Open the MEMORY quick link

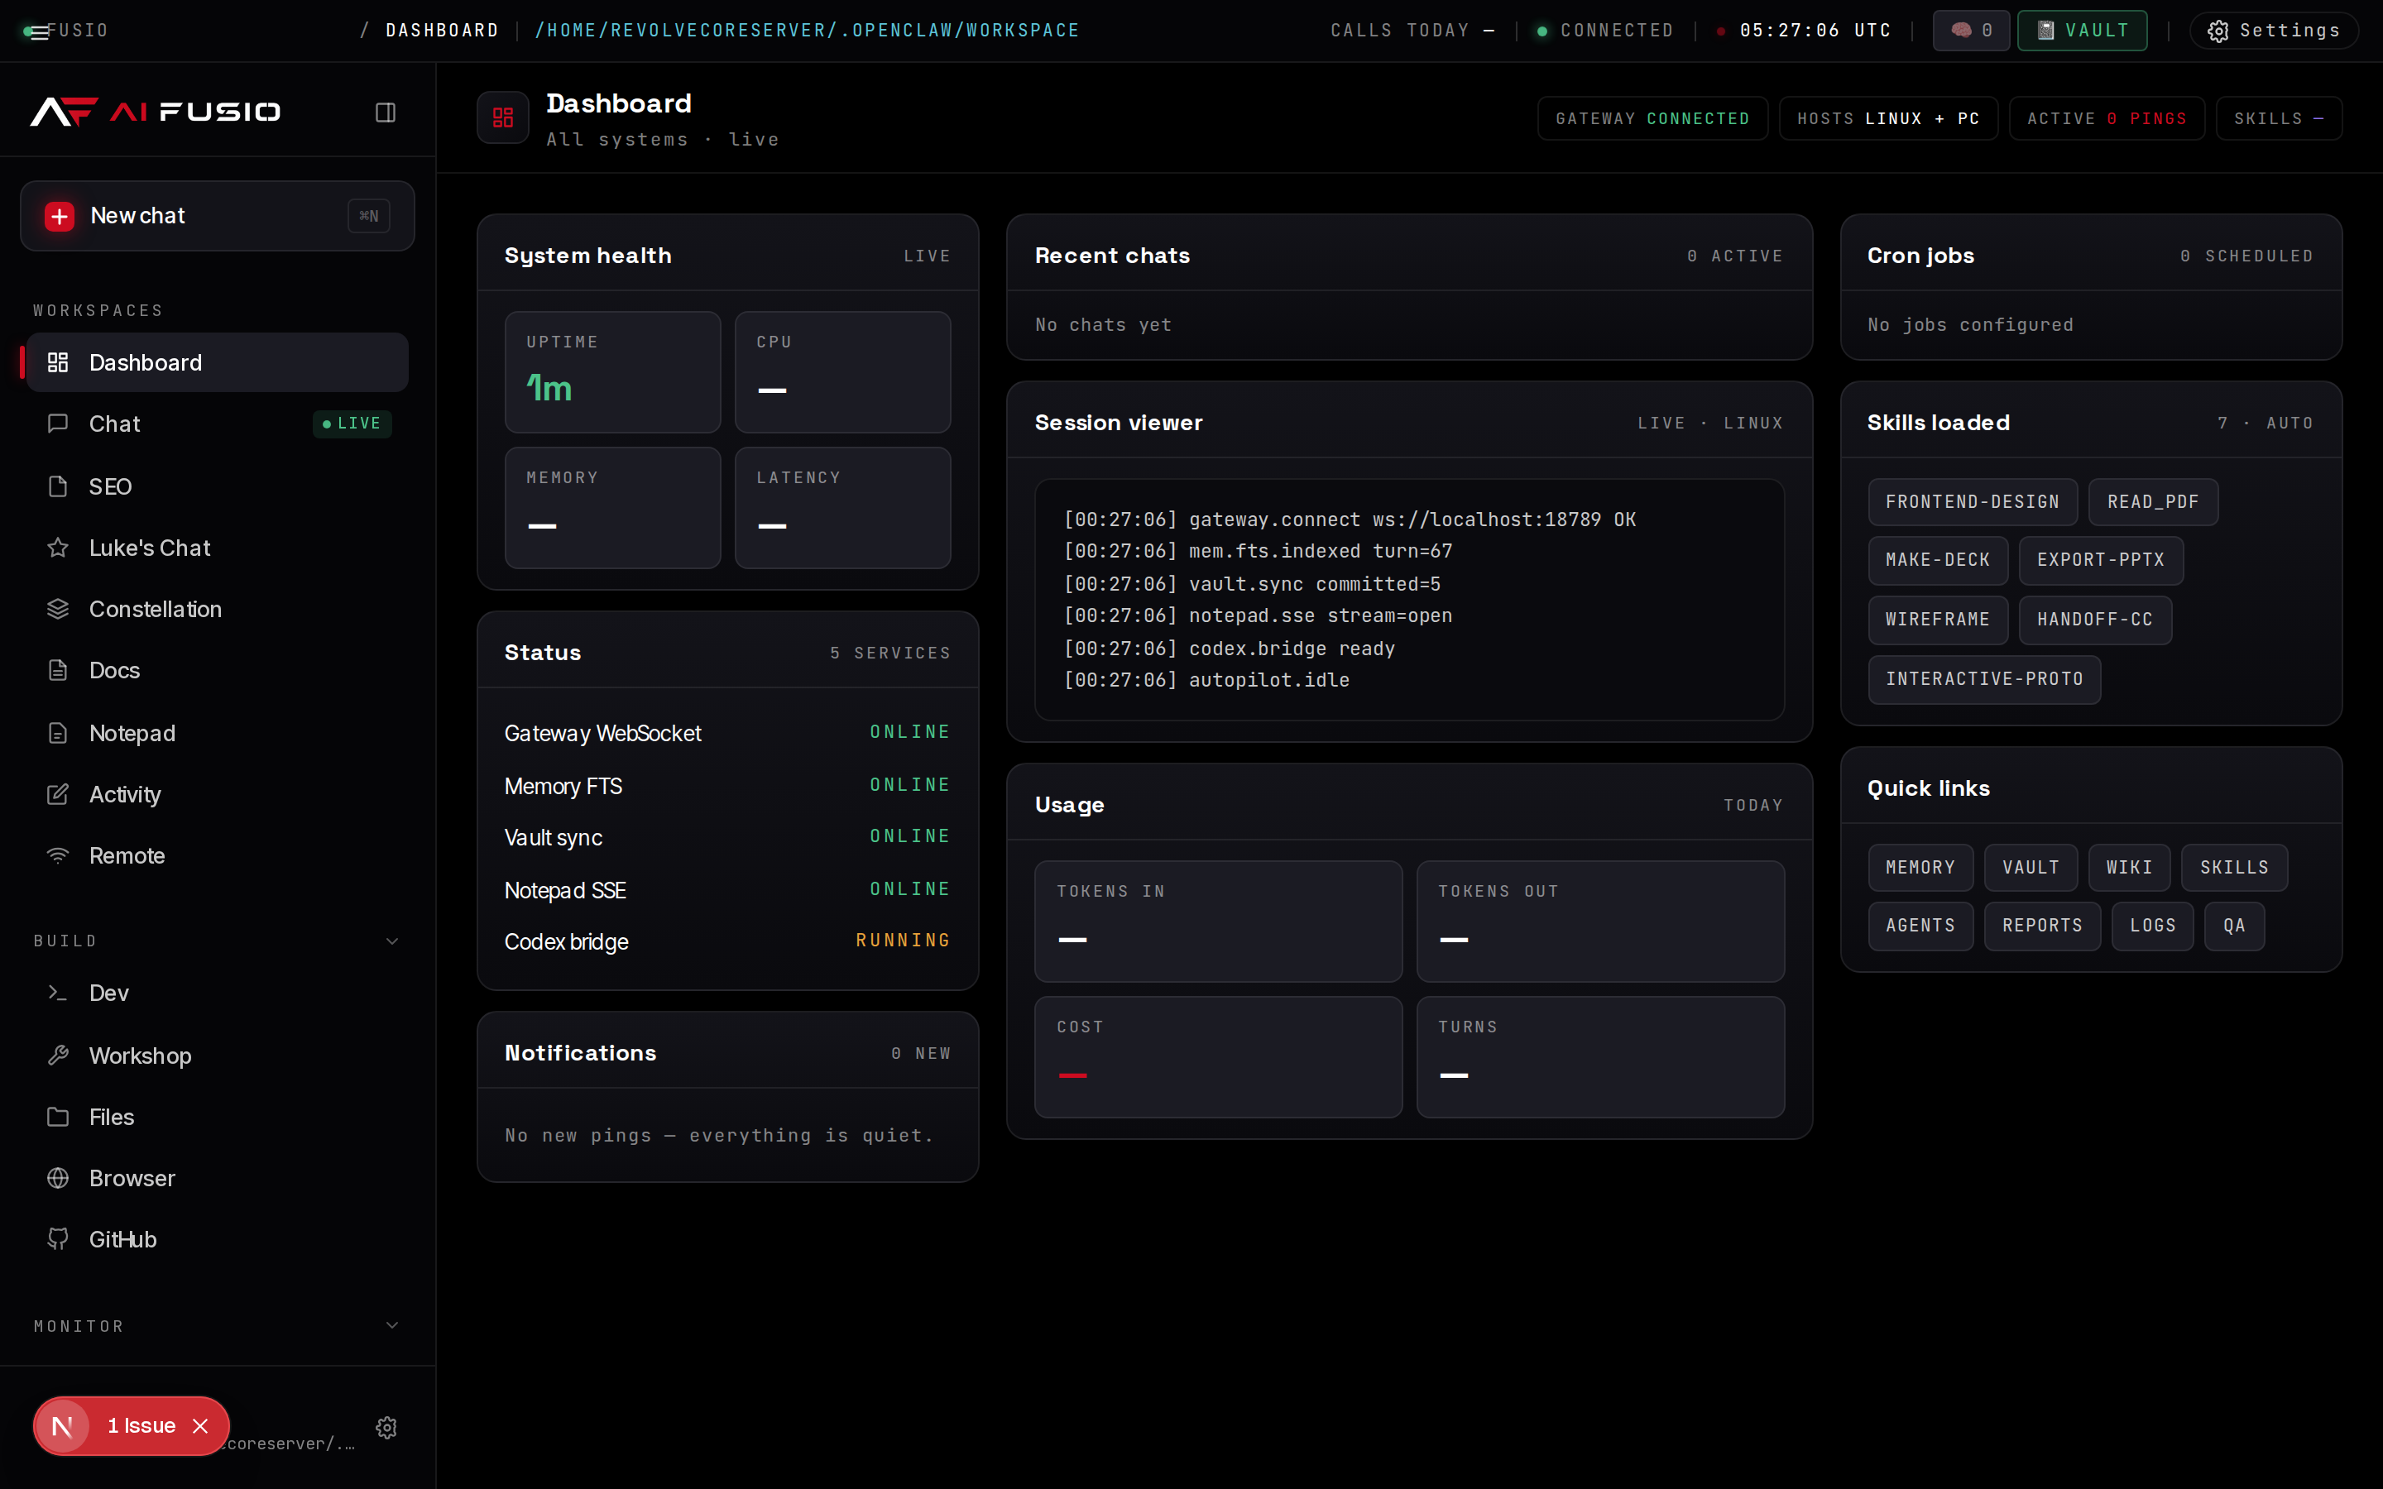click(x=1920, y=868)
